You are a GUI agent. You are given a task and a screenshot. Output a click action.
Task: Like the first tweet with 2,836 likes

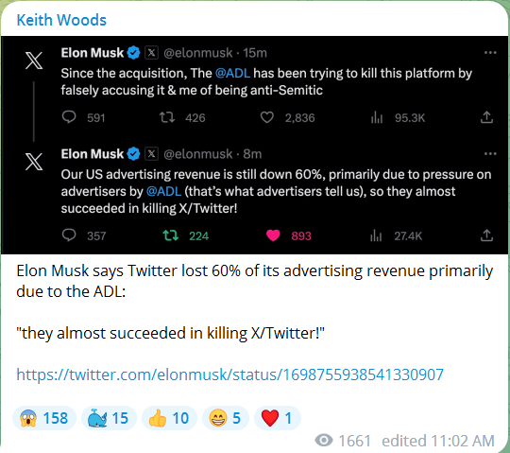(x=267, y=117)
